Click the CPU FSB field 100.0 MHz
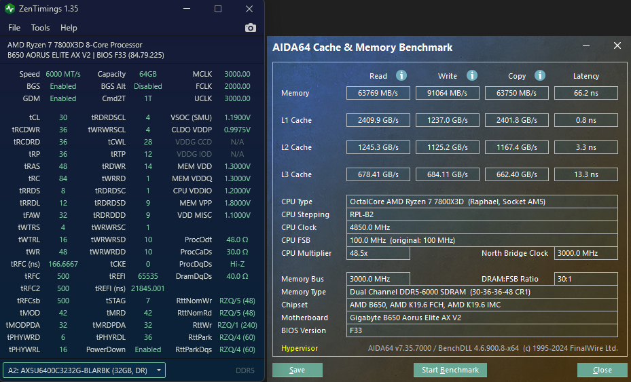 [482, 240]
